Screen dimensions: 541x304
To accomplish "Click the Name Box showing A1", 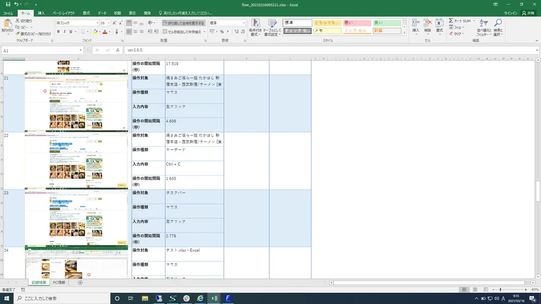I will pyautogui.click(x=38, y=50).
